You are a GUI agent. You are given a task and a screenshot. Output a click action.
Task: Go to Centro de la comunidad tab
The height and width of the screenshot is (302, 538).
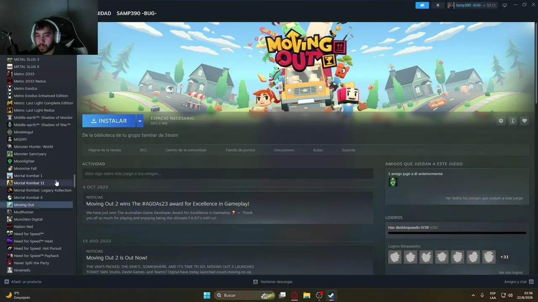[186, 150]
